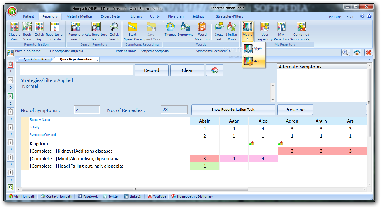
Task: Open the Feature dropdown
Action: click(x=337, y=17)
